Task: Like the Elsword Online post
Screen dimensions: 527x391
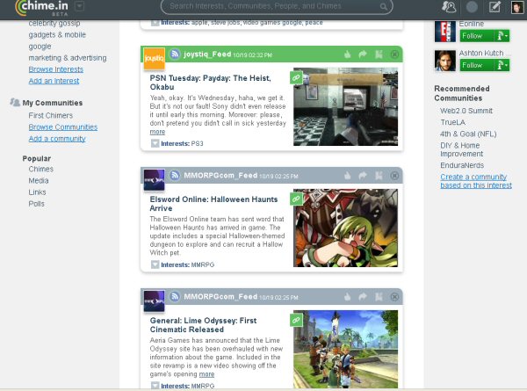Action: coord(348,176)
